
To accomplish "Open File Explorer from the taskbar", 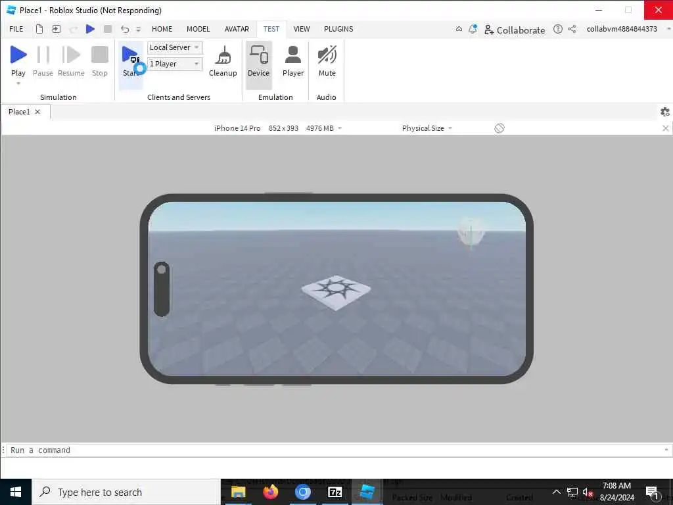I will [x=238, y=492].
